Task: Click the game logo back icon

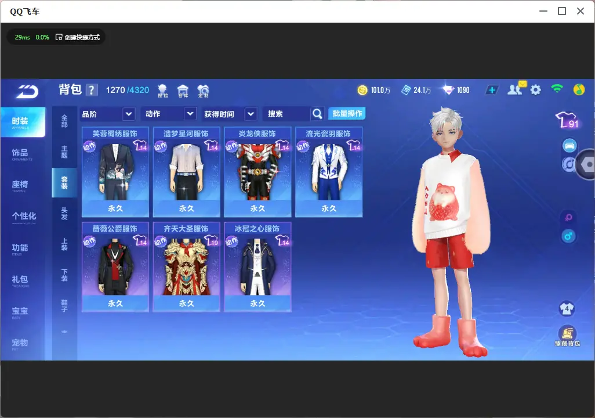Action: tap(27, 91)
